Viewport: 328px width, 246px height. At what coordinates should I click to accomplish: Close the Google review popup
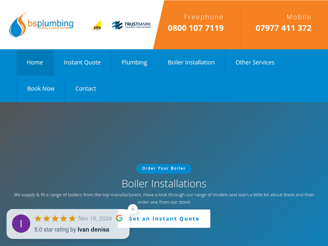point(133,209)
